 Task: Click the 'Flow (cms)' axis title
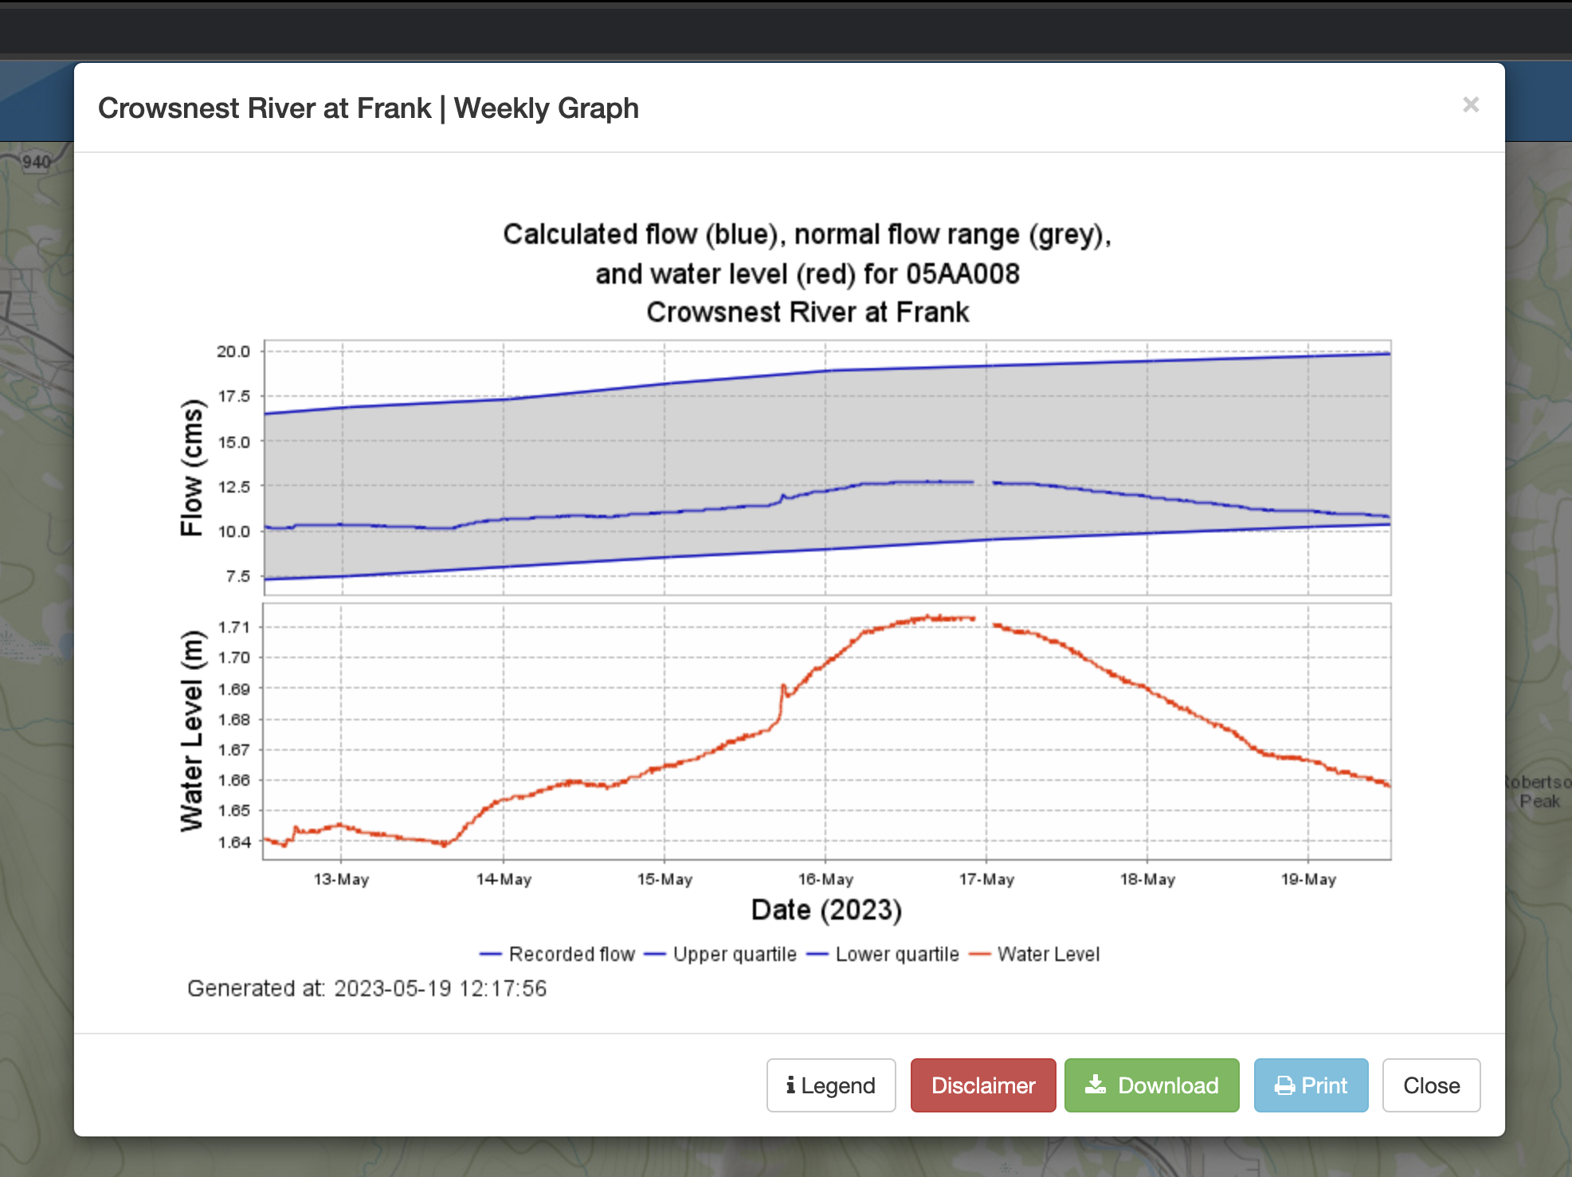pyautogui.click(x=192, y=468)
